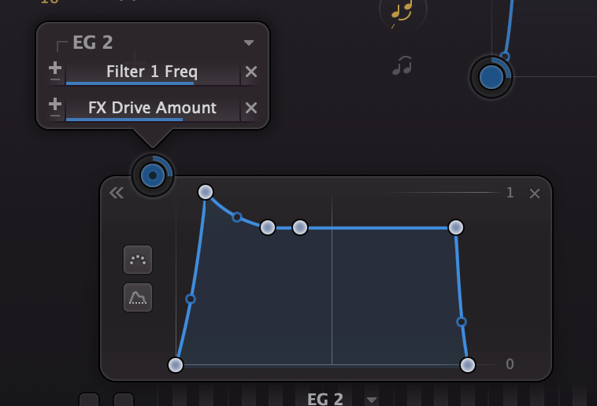Click the envelope shape preset icon
The height and width of the screenshot is (406, 597).
[138, 297]
